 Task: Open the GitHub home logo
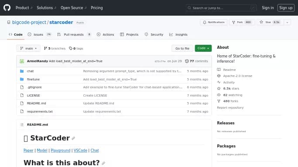[x=7, y=8]
